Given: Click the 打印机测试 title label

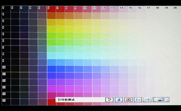Looking at the screenshot, I should (66, 100).
